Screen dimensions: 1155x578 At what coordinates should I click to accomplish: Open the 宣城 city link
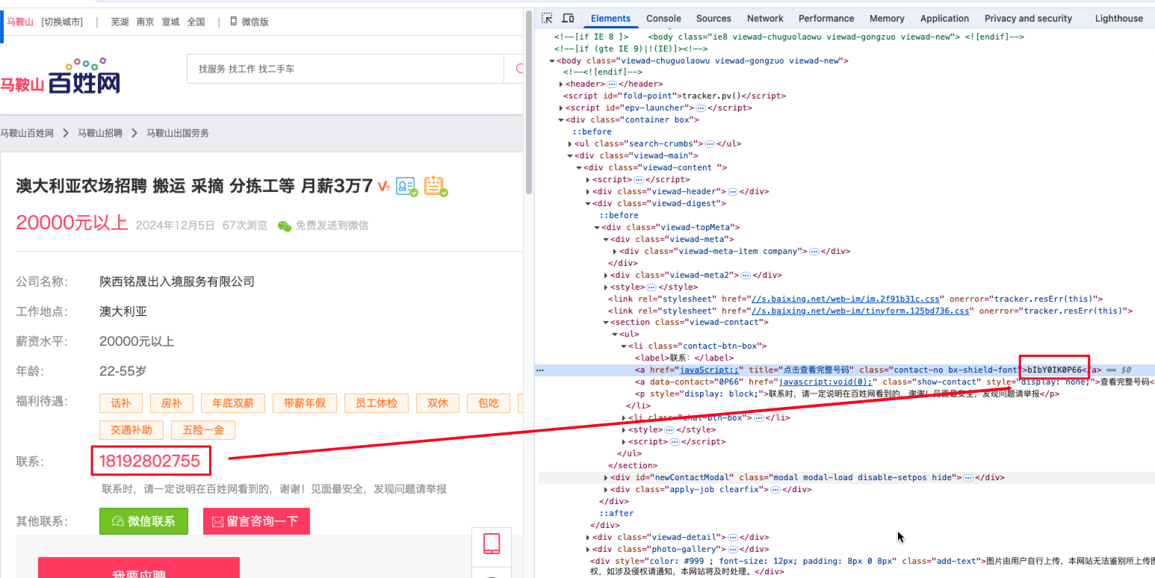point(170,22)
